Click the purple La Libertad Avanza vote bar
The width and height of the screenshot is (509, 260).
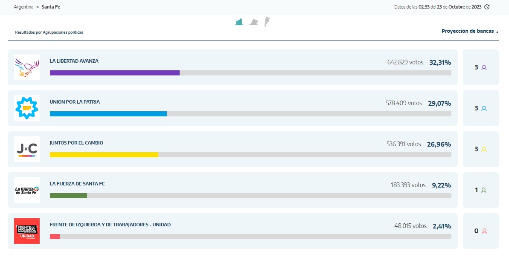pyautogui.click(x=115, y=73)
